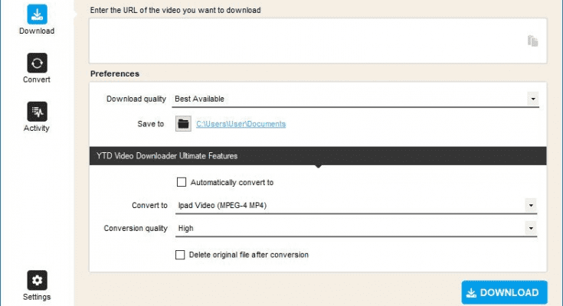
Task: Open the Settings gear icon
Action: 37,280
